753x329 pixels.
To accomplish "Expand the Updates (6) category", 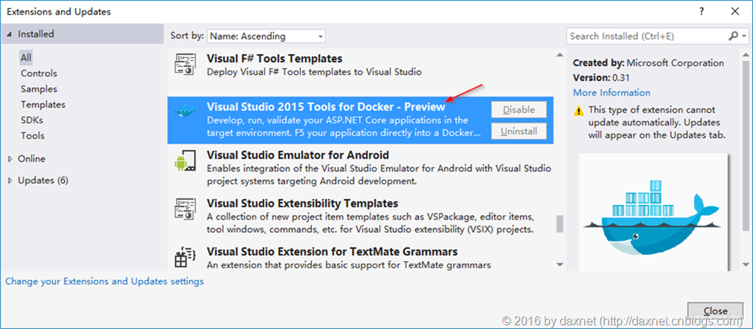I will click(10, 180).
